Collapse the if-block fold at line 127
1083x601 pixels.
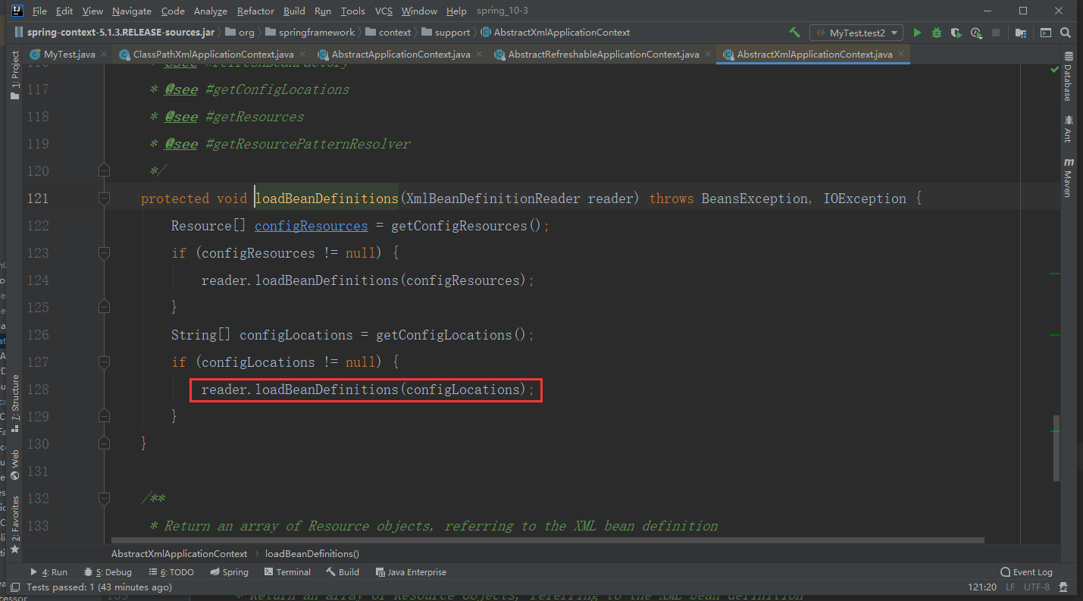(104, 362)
